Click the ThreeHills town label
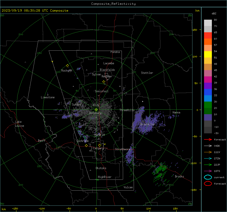The width and height of the screenshot is (227, 212). 127,110
